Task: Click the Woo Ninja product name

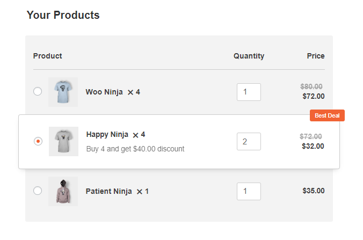Action: coord(104,92)
